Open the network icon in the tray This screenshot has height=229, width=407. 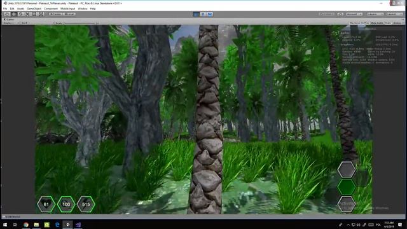point(354,225)
